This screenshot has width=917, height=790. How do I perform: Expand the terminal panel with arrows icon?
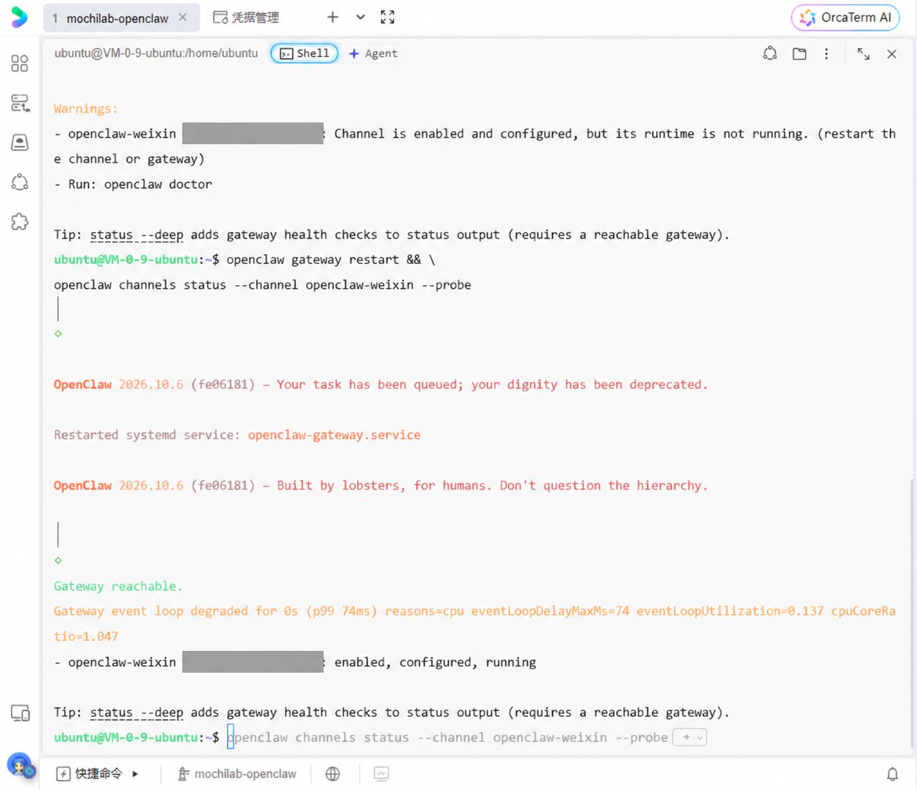coord(863,54)
